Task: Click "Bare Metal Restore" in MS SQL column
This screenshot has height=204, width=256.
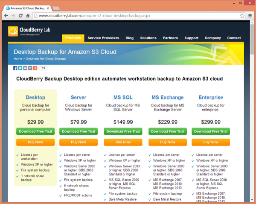Action: (x=122, y=199)
